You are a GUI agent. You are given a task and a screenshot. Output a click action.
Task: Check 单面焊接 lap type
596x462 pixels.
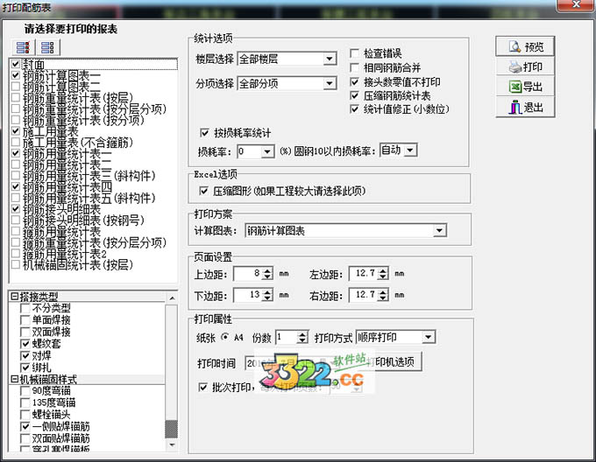click(x=25, y=320)
